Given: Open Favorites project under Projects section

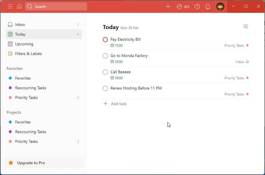Looking at the screenshot, I should (x=44, y=122).
